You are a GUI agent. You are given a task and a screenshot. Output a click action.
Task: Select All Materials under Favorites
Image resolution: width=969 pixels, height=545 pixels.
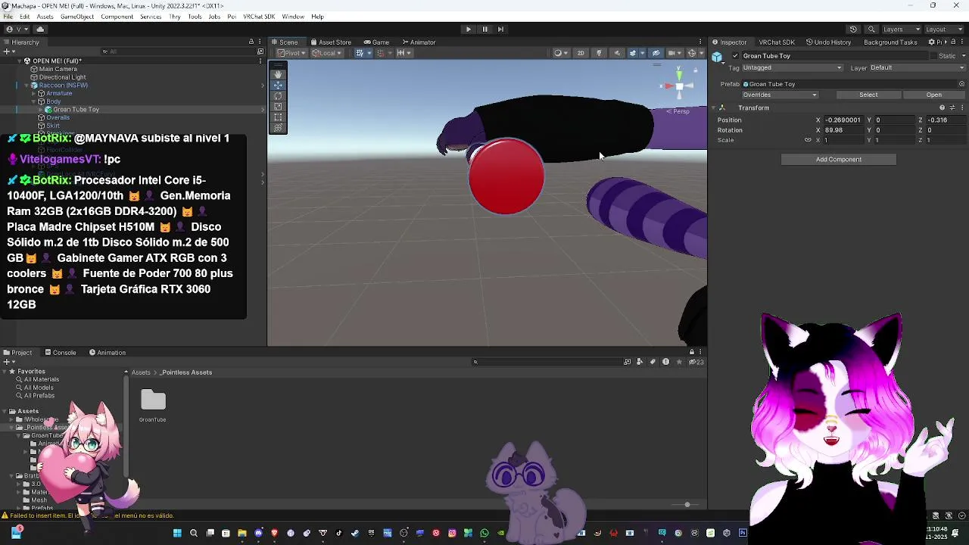tap(41, 379)
